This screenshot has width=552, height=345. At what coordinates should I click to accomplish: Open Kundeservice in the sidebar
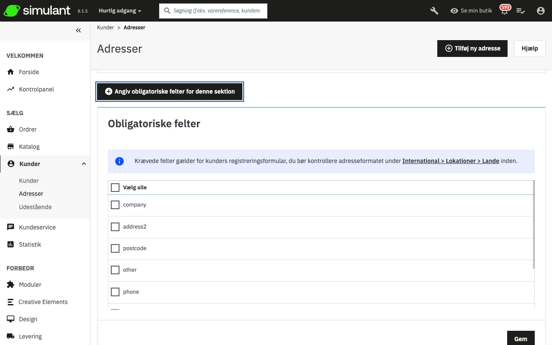tap(37, 227)
